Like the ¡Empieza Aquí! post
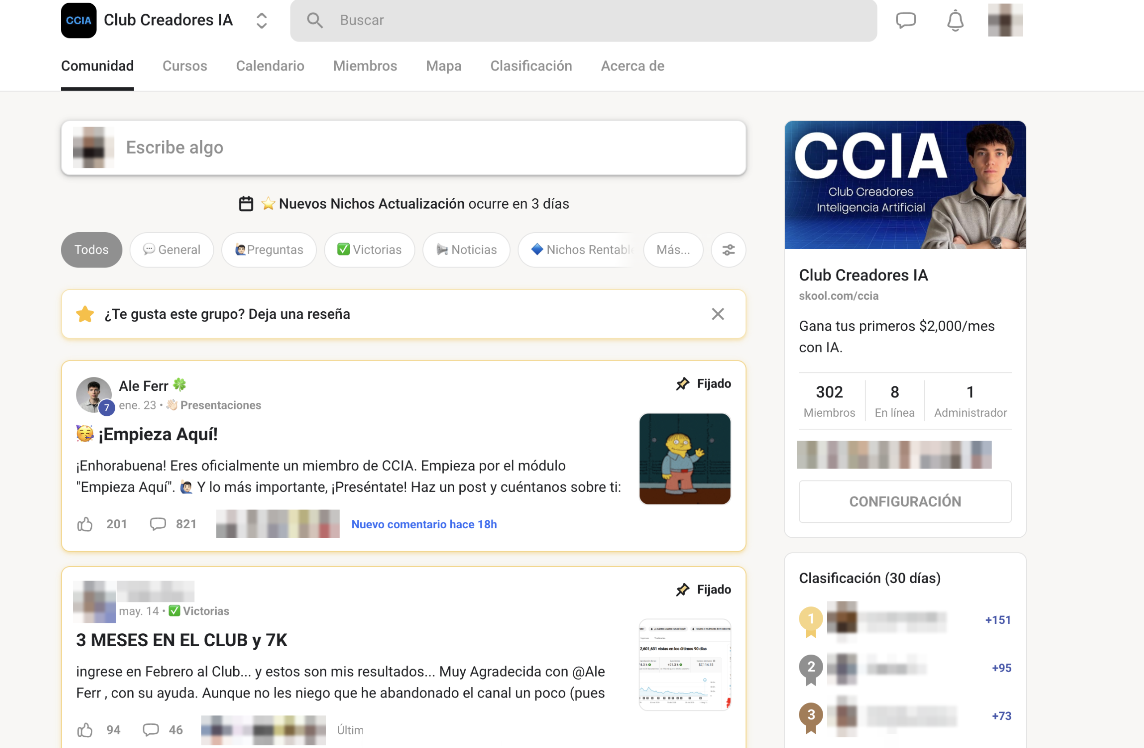 pyautogui.click(x=85, y=524)
